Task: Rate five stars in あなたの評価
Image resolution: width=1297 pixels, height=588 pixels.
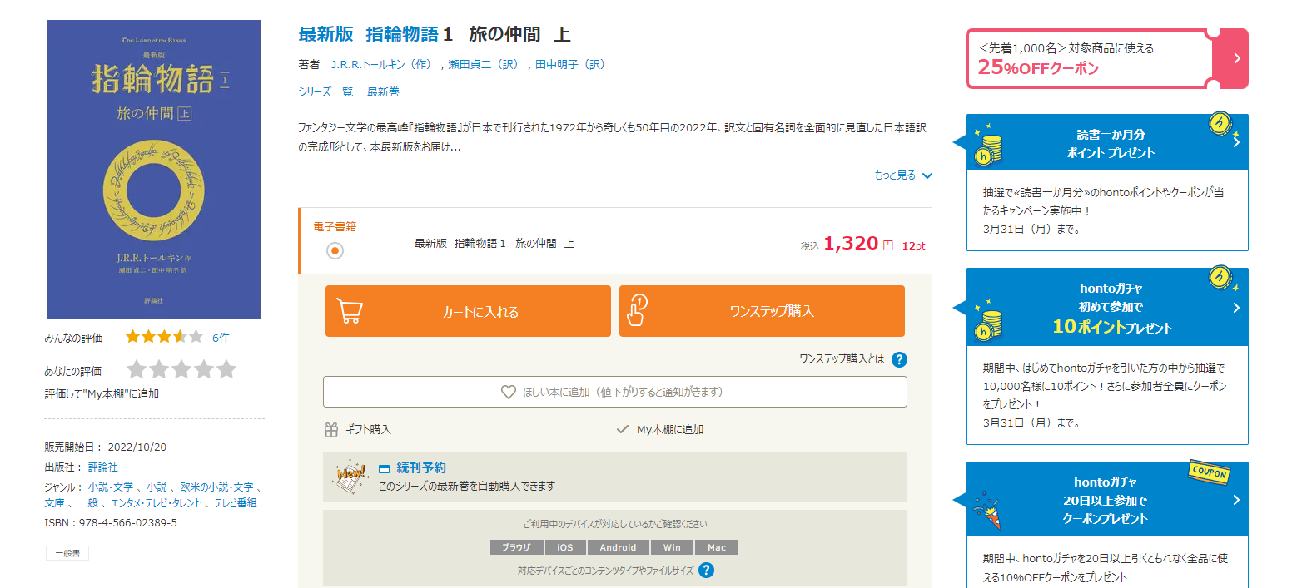Action: 226,369
